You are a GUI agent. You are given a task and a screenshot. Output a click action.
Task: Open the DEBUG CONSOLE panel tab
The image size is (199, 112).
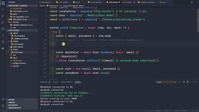click(66, 82)
